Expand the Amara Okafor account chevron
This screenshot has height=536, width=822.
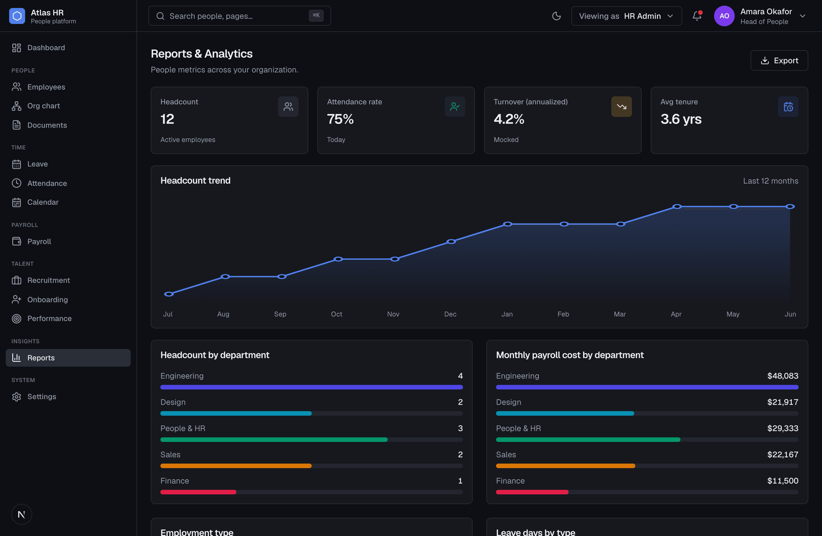click(803, 16)
